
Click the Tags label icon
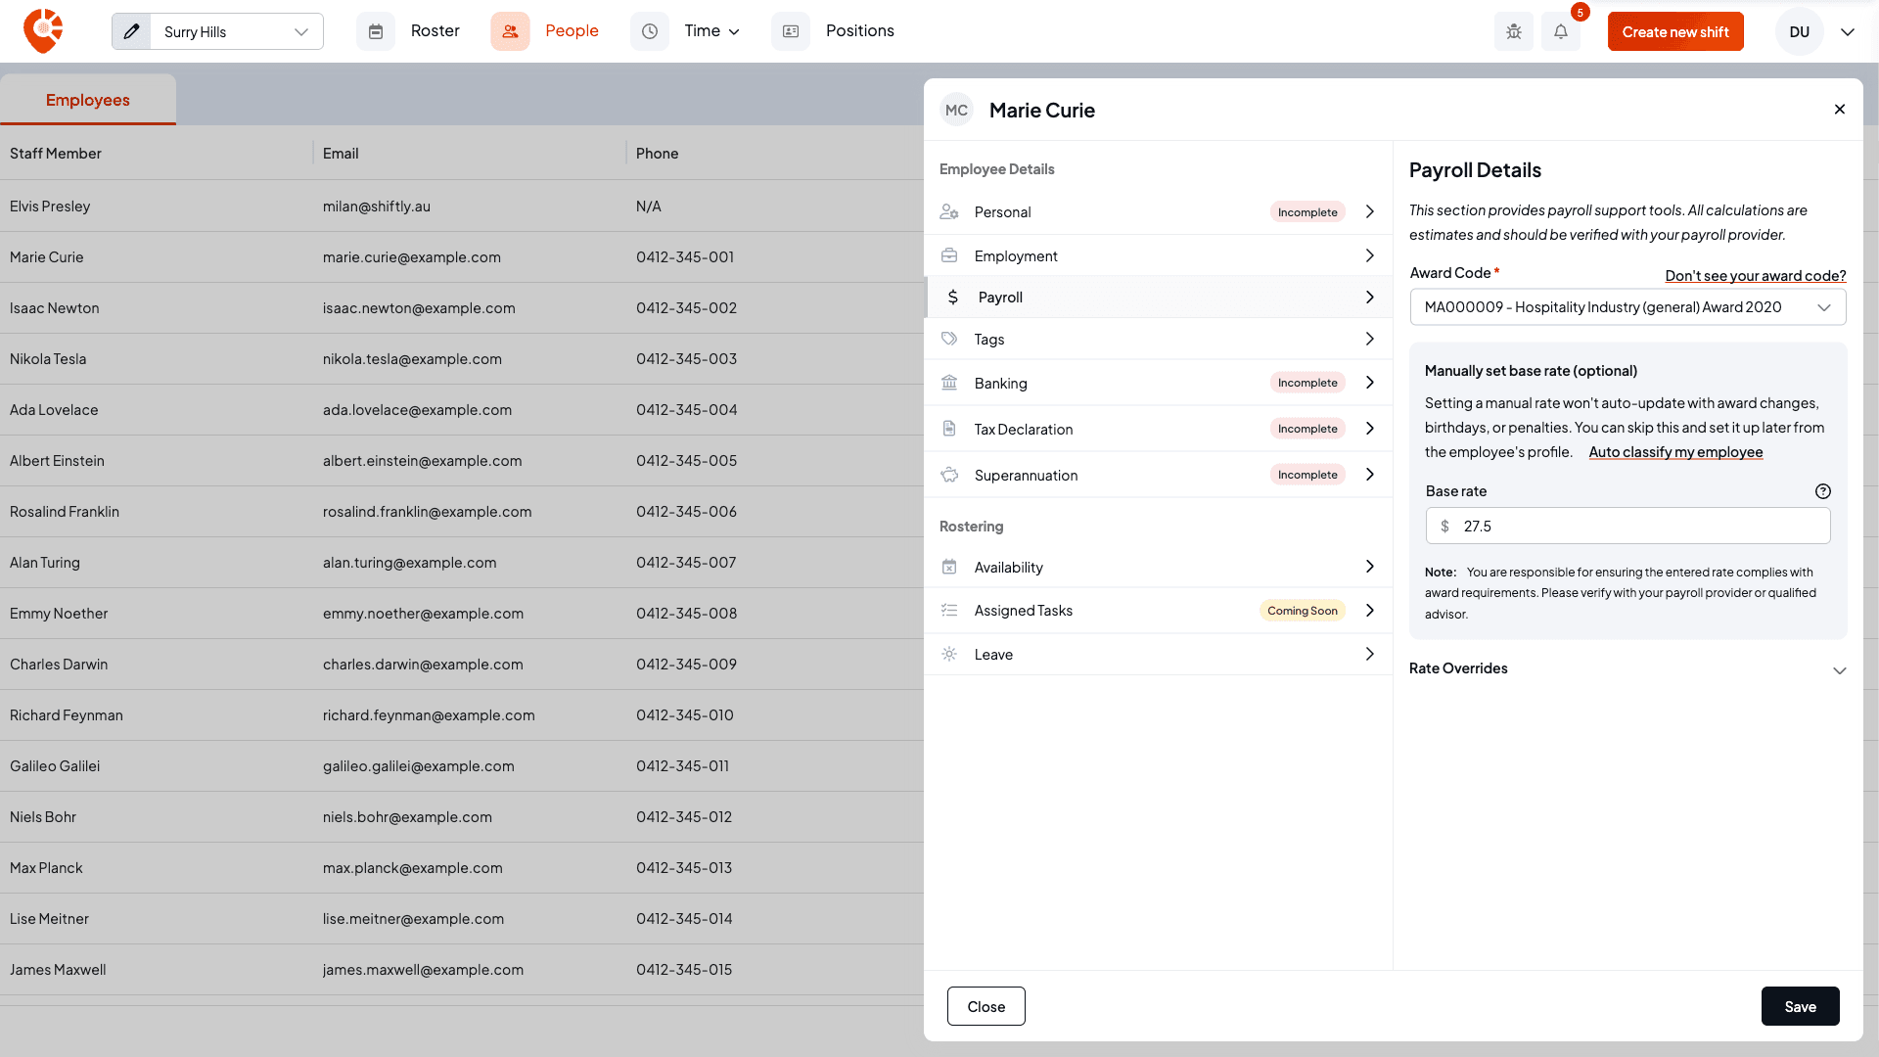click(949, 339)
